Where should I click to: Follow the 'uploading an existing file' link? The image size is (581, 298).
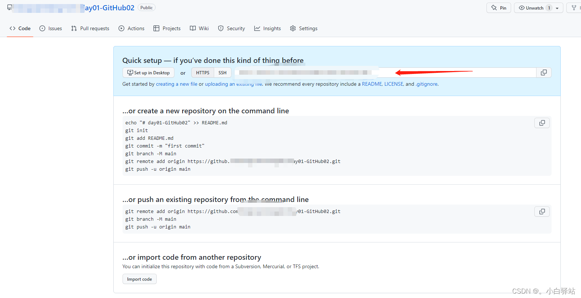pos(234,84)
